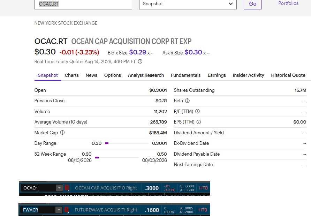Image resolution: width=311 pixels, height=216 pixels.
Task: Click the Dividend Amount / Yield label
Action: pyautogui.click(x=199, y=133)
